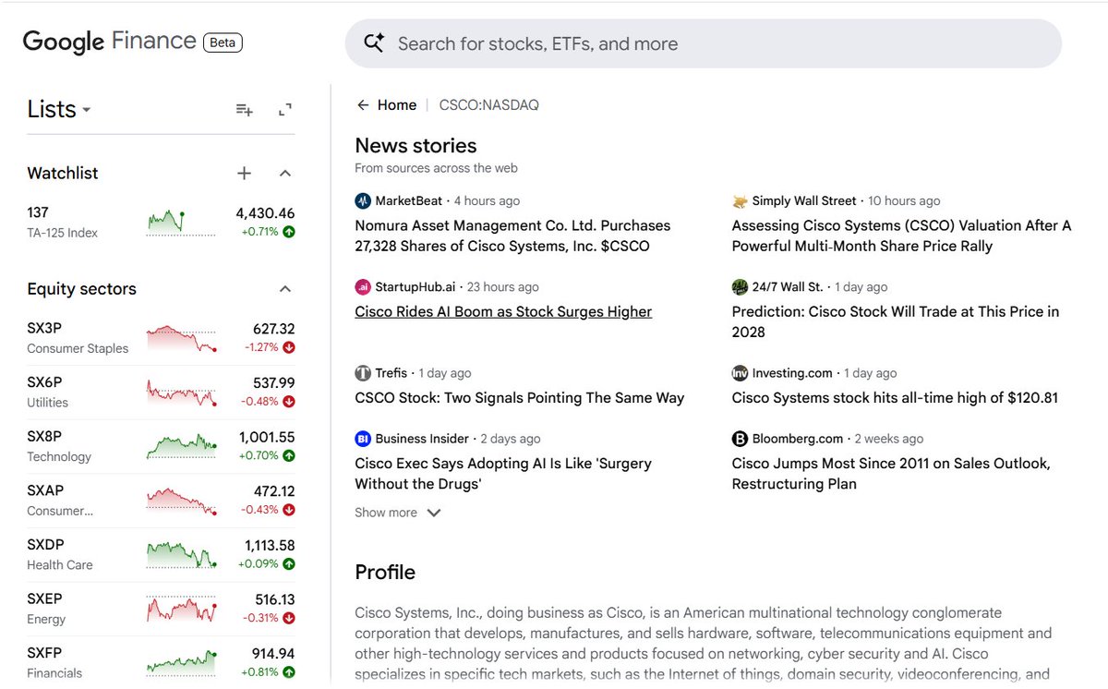
Task: Click the red down arrow beside -0.31%
Action: 289,618
